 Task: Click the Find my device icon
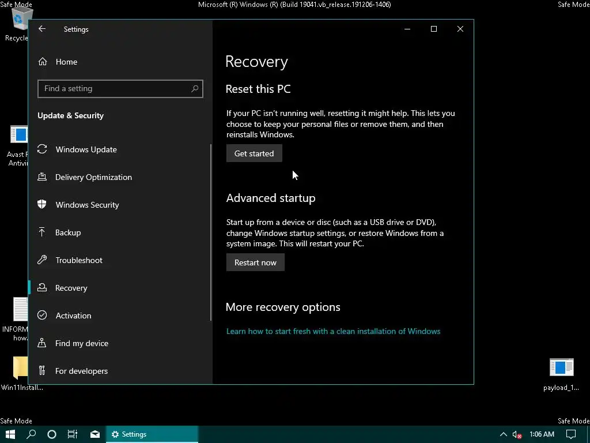pyautogui.click(x=42, y=343)
